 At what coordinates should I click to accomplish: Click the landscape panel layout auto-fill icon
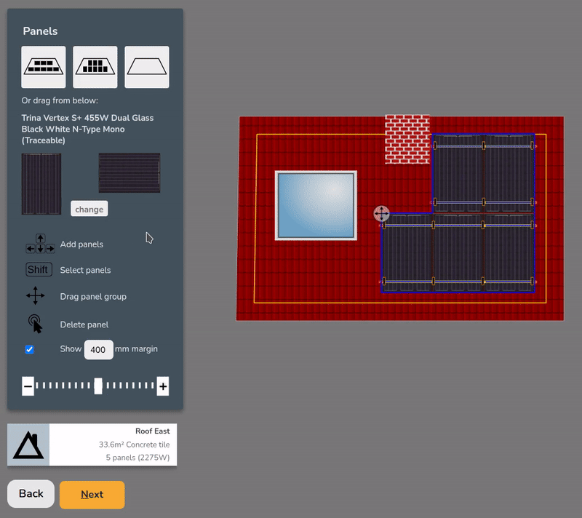(44, 67)
